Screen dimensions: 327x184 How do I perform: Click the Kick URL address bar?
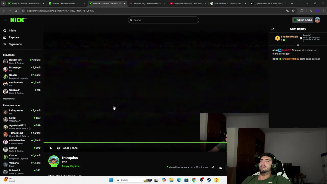(x=153, y=11)
